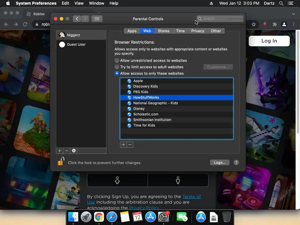Open help with the question mark button
The height and width of the screenshot is (225, 300).
[x=236, y=162]
